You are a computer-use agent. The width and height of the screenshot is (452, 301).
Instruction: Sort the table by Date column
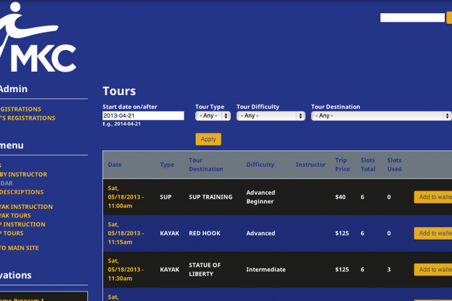point(115,164)
